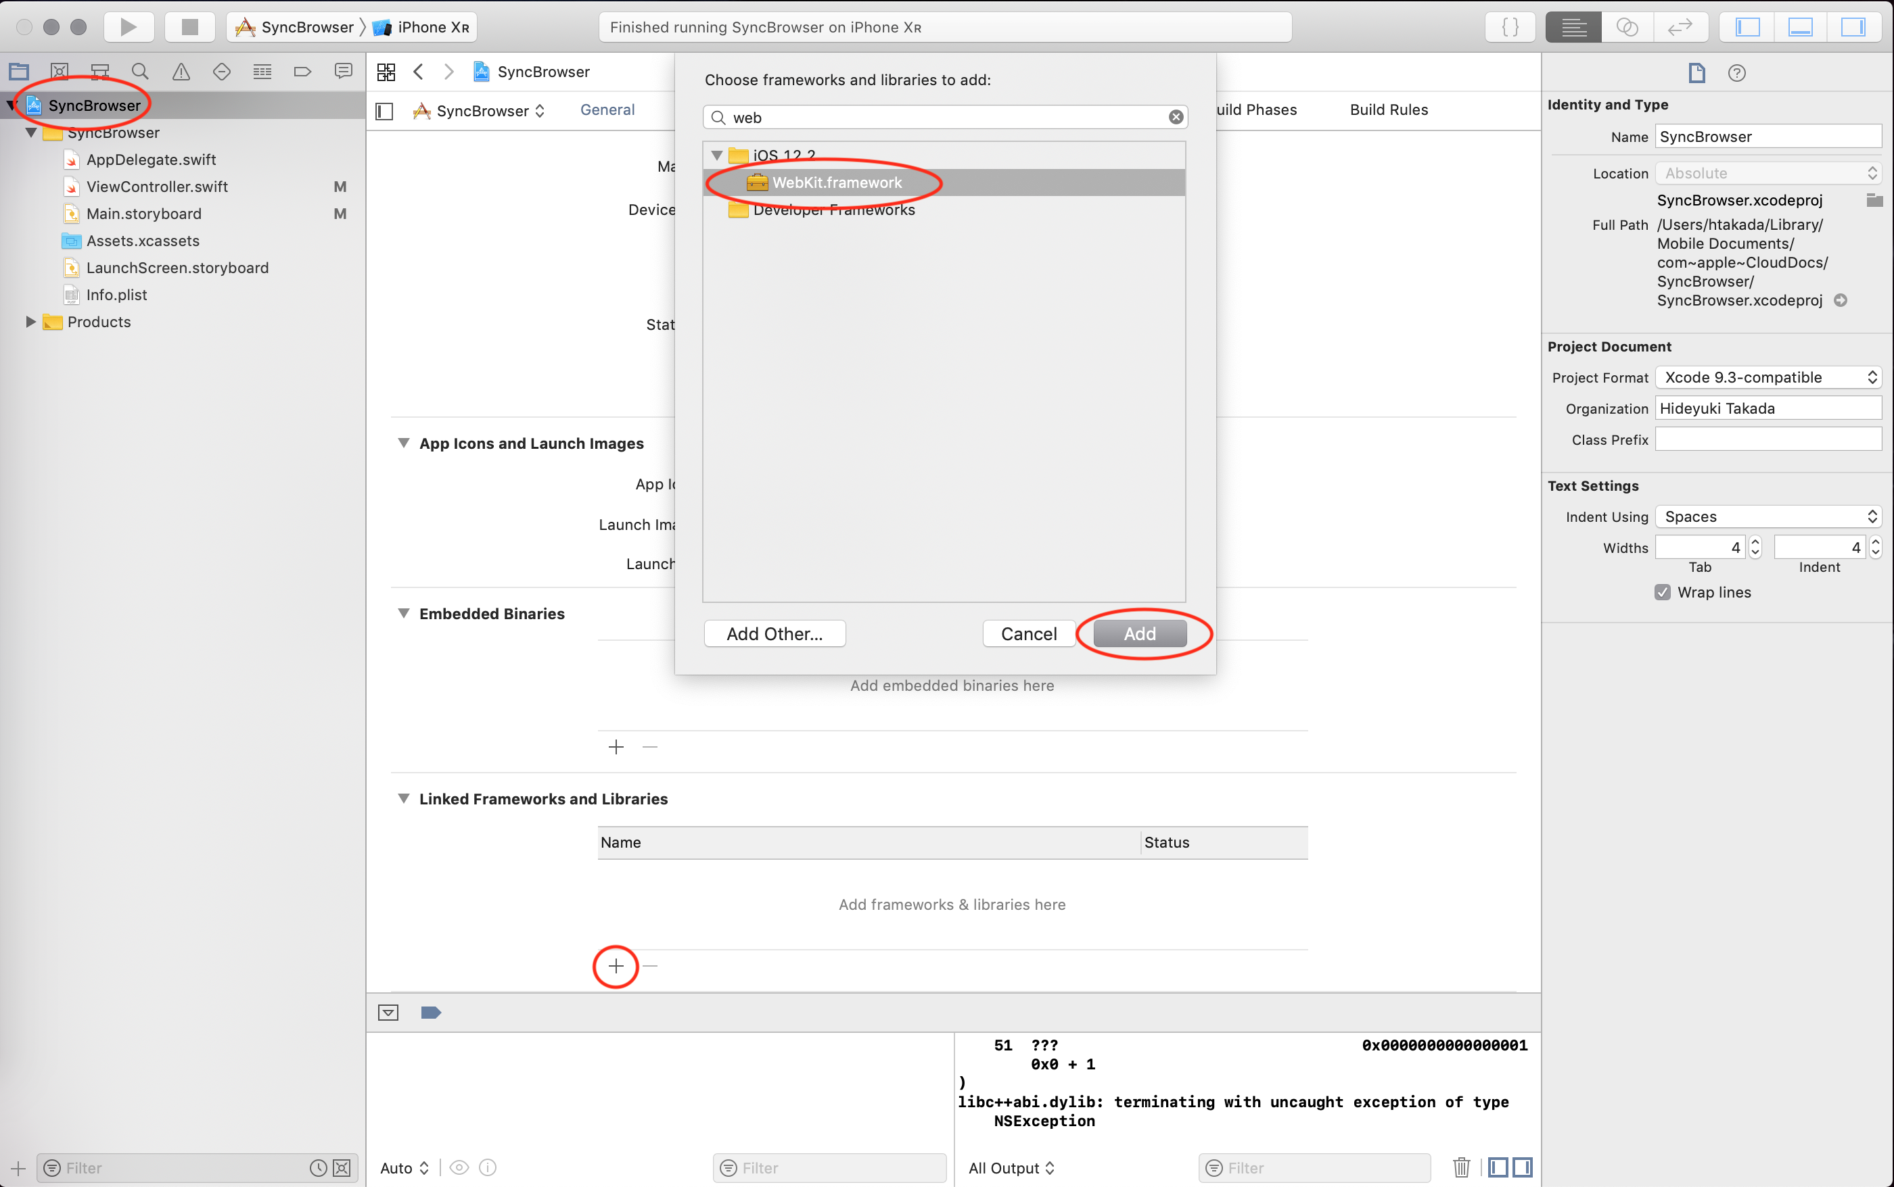Screen dimensions: 1894x1187
Task: Expand the Products folder
Action: tap(30, 322)
